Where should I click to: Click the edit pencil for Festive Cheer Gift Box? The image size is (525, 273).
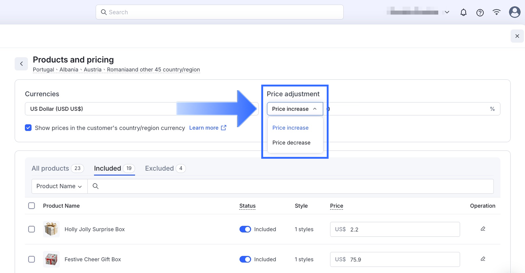[x=483, y=259]
